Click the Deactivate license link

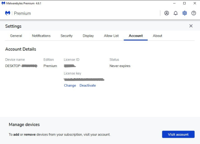click(x=88, y=85)
